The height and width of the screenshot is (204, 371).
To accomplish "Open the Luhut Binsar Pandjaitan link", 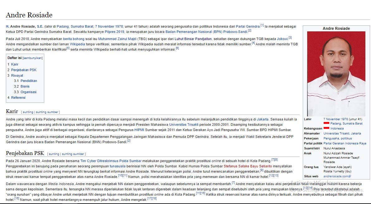I will click(x=193, y=39).
